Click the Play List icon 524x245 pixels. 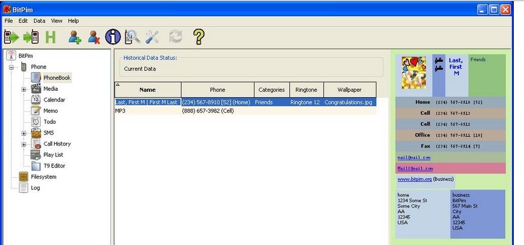click(x=36, y=155)
